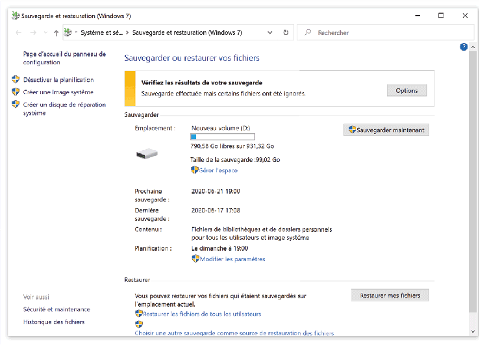The image size is (487, 345).
Task: Click shield icon next to 'Modifier les paramètres'
Action: tap(195, 259)
